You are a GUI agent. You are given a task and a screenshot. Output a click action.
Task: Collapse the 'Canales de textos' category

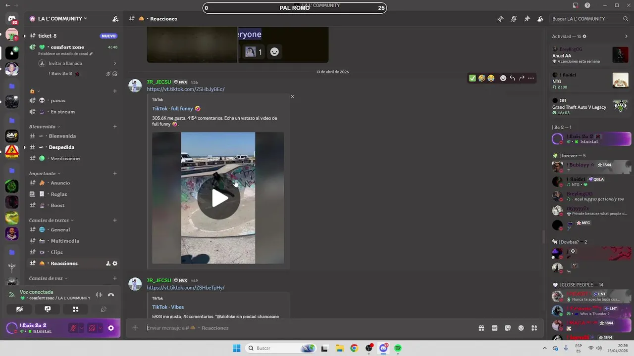(51, 220)
